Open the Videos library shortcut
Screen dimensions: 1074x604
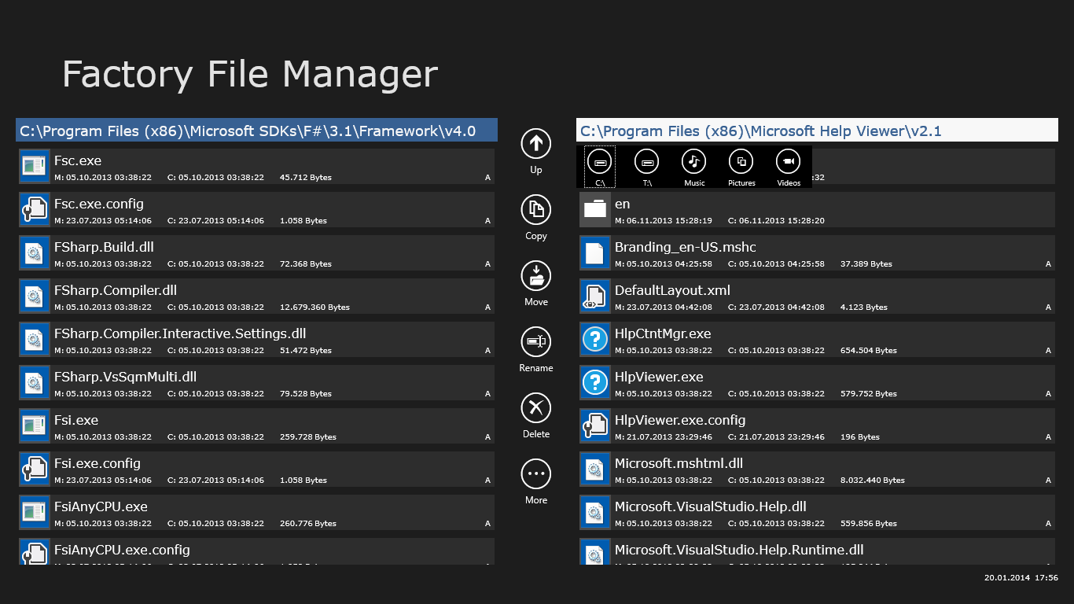coord(788,162)
